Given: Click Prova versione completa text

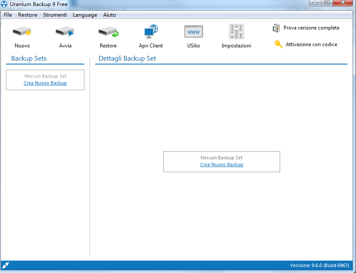Looking at the screenshot, I should [x=311, y=28].
